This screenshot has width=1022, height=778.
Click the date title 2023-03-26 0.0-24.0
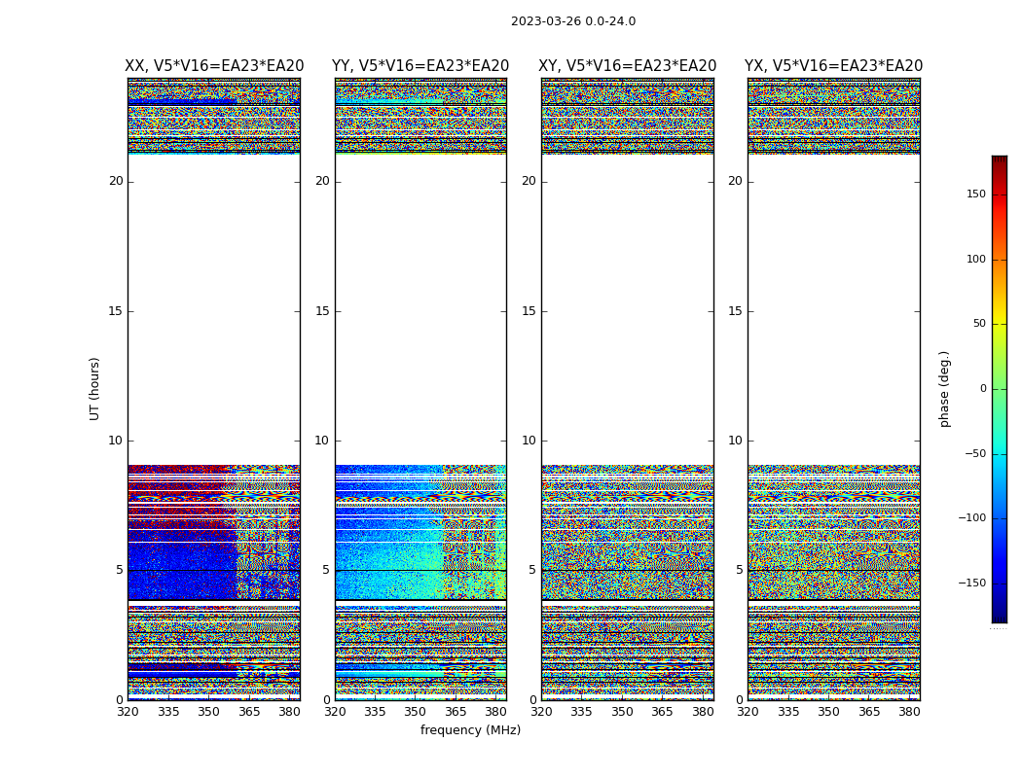pos(573,21)
